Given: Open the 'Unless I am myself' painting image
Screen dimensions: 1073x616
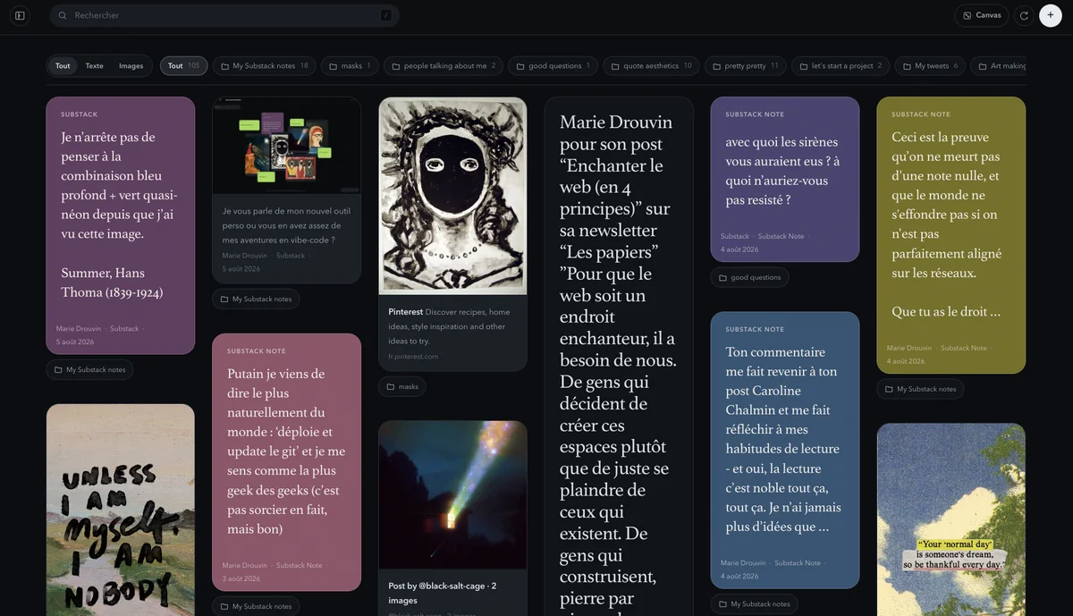Looking at the screenshot, I should tap(120, 510).
